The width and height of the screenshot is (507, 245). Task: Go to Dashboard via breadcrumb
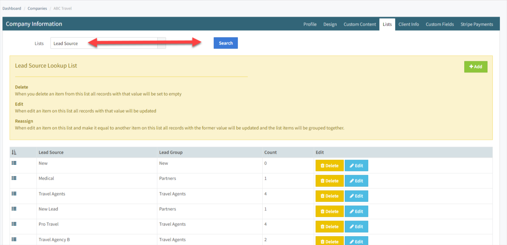pyautogui.click(x=12, y=8)
